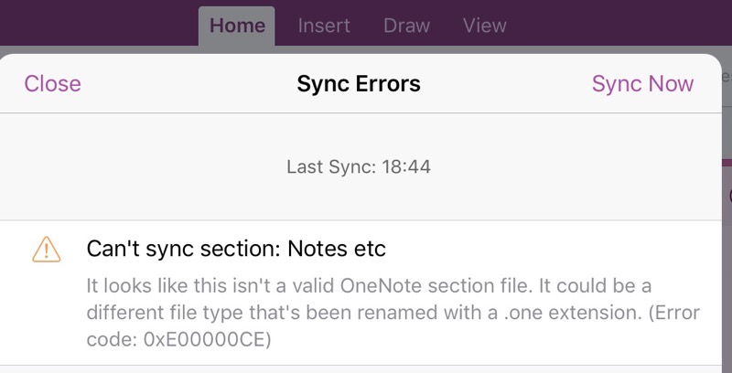Tap the white area right of the Notes etc heading
732x373 pixels.
click(x=551, y=249)
